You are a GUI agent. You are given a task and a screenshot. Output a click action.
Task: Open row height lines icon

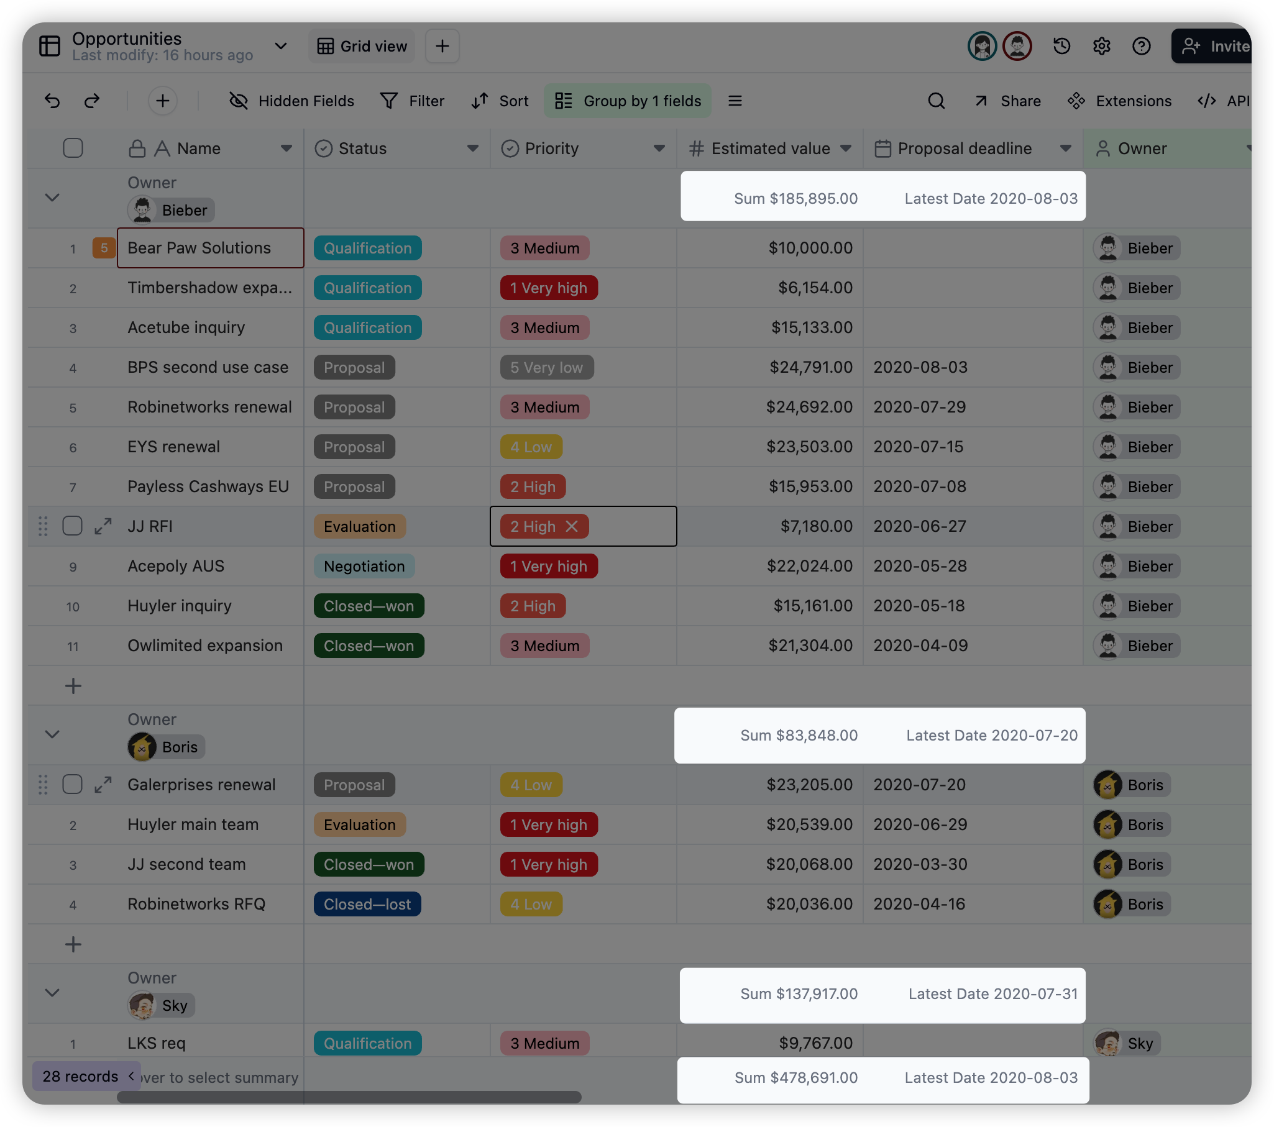coord(735,101)
